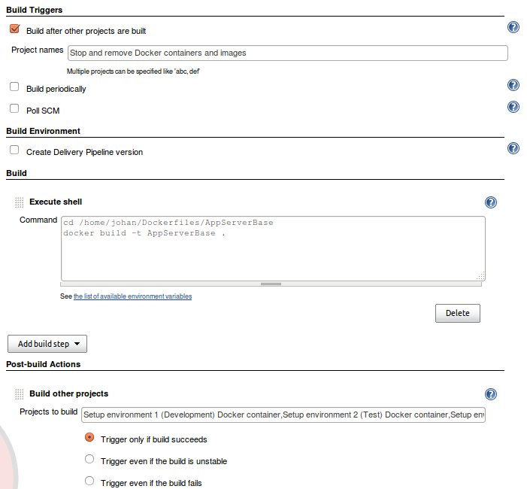Image resolution: width=527 pixels, height=489 pixels.
Task: Open the Add build step dropdown
Action: coord(47,344)
